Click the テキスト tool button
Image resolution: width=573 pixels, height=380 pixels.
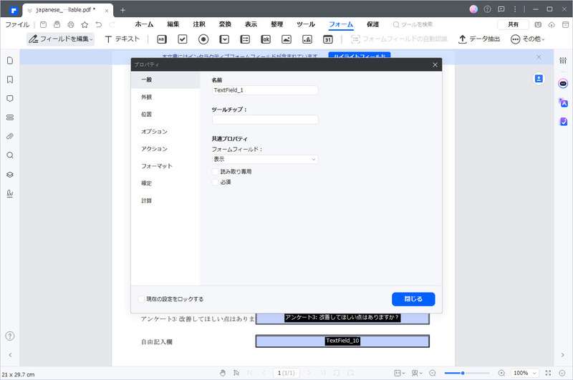(122, 39)
